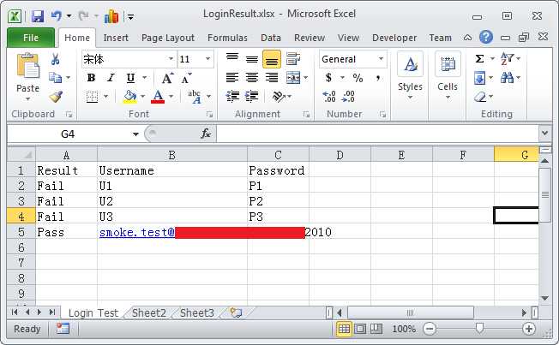
Task: Open Cells group dropdown
Action: click(448, 75)
